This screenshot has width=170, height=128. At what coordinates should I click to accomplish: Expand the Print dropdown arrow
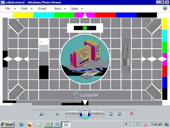tap(32, 9)
